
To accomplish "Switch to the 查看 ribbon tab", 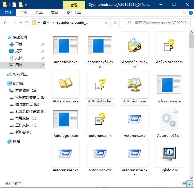I will pos(55,12).
